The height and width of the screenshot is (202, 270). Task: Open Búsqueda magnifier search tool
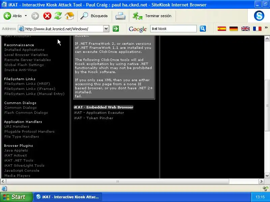tap(84, 16)
